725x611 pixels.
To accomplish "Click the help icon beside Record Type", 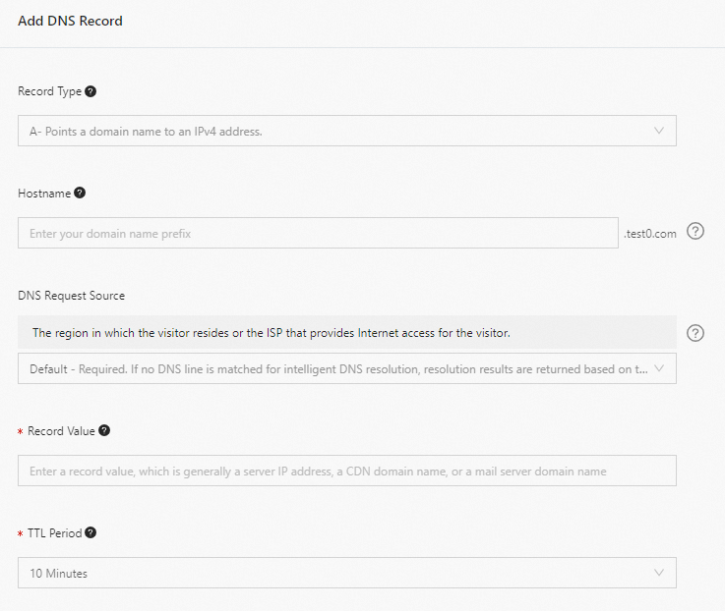I will pos(91,91).
